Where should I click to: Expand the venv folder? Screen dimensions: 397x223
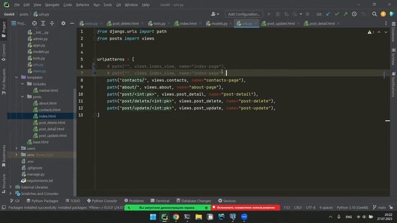pos(17,154)
